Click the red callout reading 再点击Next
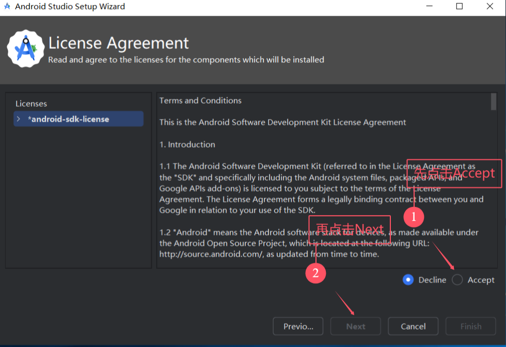This screenshot has height=347, width=506. 349,228
